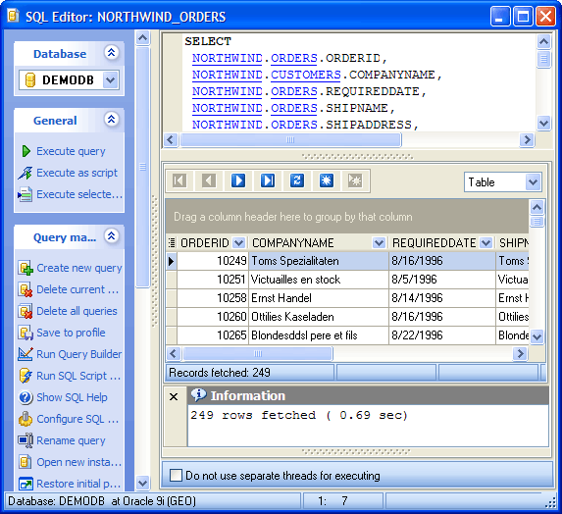
Task: Click the Show SQL Help question icon
Action: pos(26,397)
